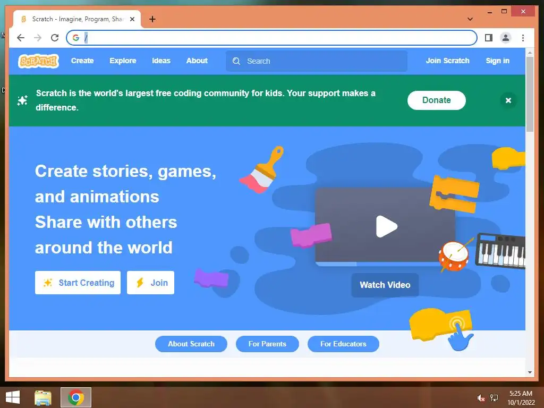Click the lightning bolt icon on Join

click(140, 283)
